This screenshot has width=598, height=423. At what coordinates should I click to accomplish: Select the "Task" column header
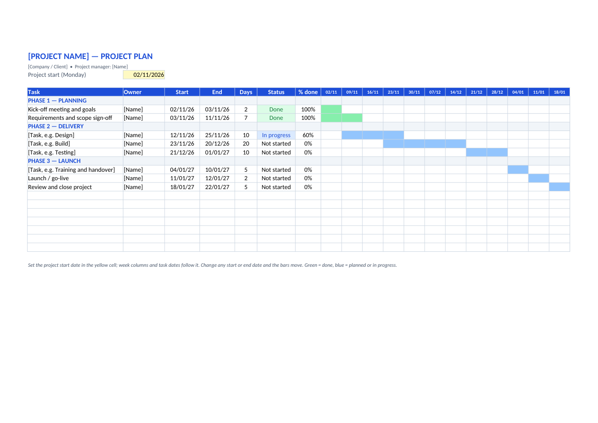click(x=75, y=92)
